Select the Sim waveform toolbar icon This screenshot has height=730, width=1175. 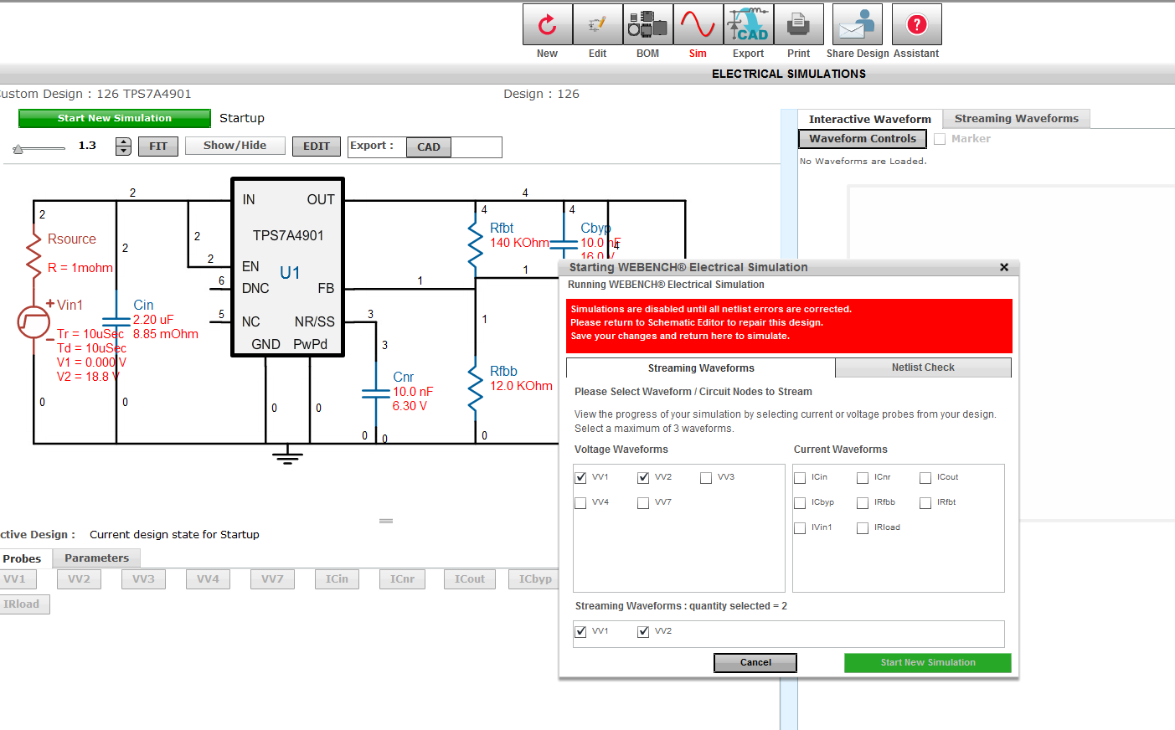point(698,24)
